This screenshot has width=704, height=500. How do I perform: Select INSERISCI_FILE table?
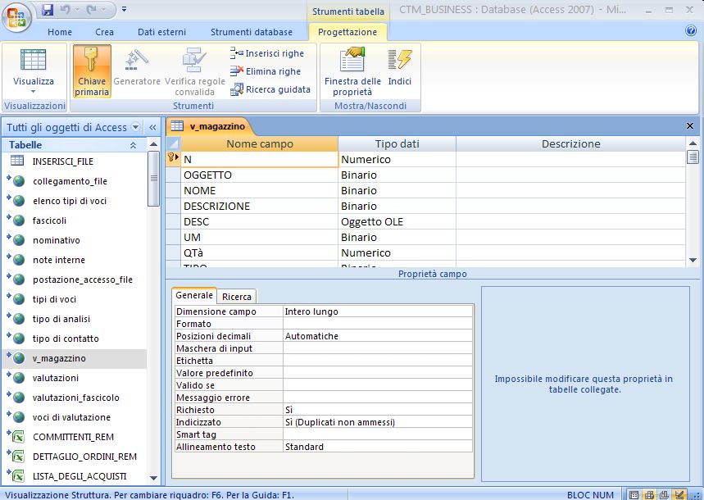click(x=74, y=161)
